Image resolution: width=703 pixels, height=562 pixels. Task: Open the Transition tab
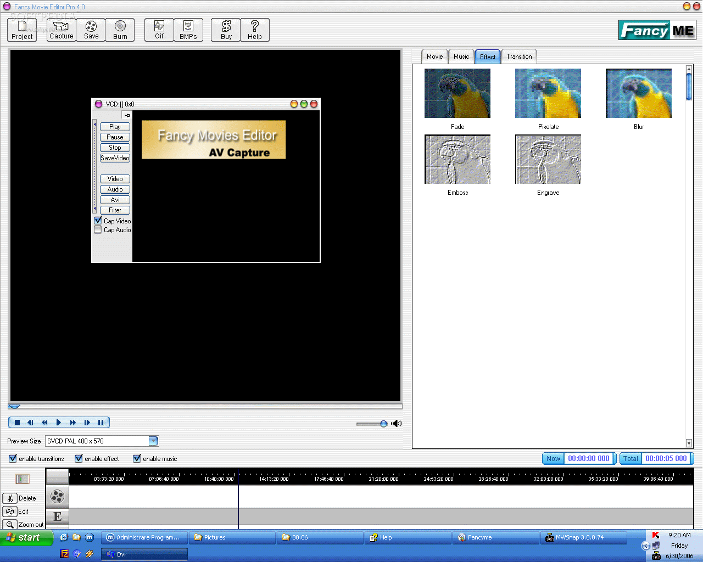(519, 57)
